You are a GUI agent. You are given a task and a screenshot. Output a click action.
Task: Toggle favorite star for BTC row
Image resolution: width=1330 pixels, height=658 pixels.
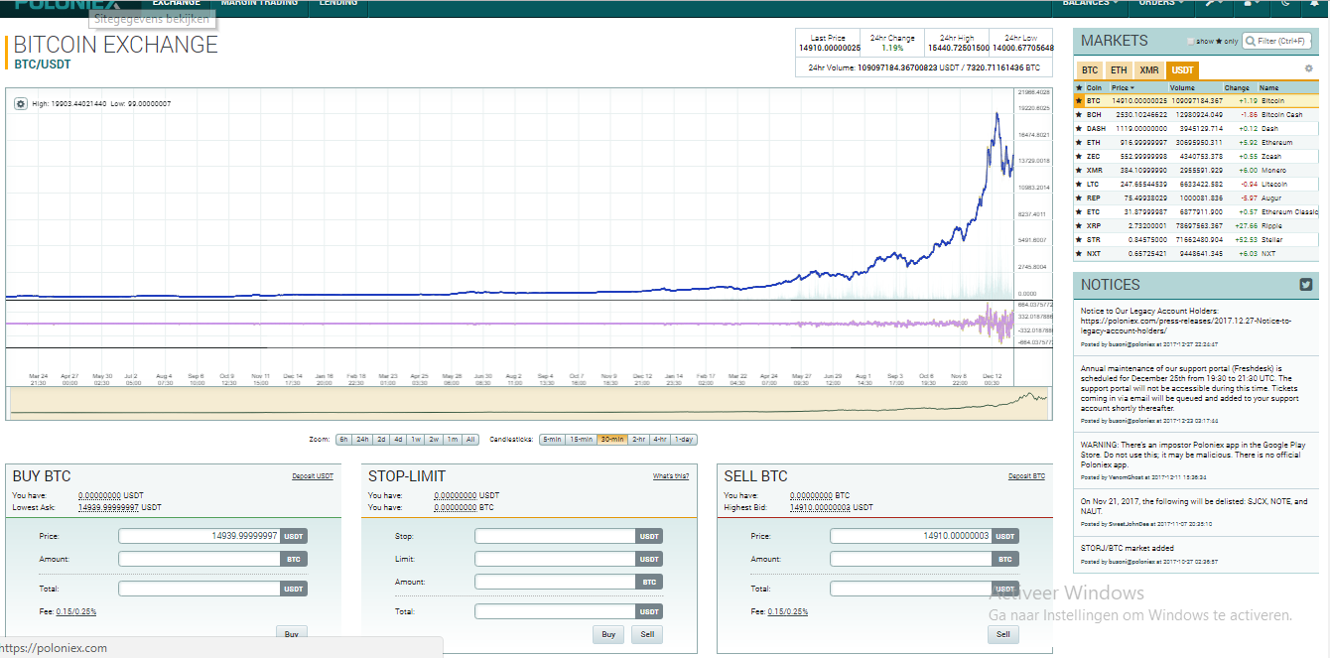[x=1080, y=100]
